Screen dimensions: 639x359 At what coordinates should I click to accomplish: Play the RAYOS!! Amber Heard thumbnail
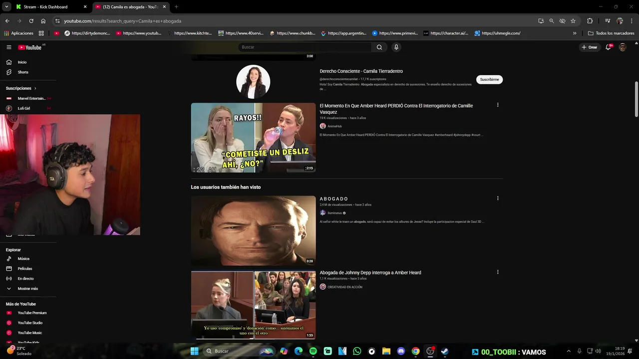coord(253,138)
